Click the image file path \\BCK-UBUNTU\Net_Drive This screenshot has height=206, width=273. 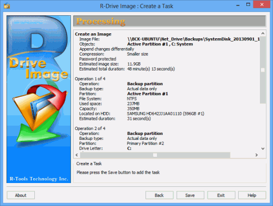point(194,39)
